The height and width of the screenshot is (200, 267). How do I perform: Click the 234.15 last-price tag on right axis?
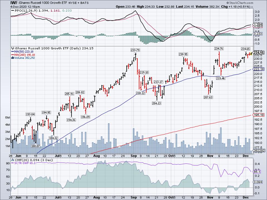click(x=259, y=53)
